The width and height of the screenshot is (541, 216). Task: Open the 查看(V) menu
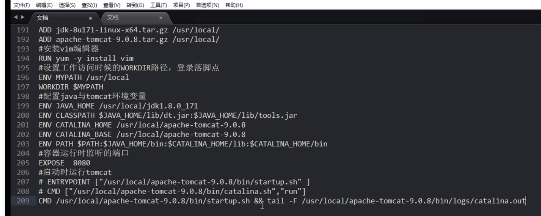click(x=112, y=5)
